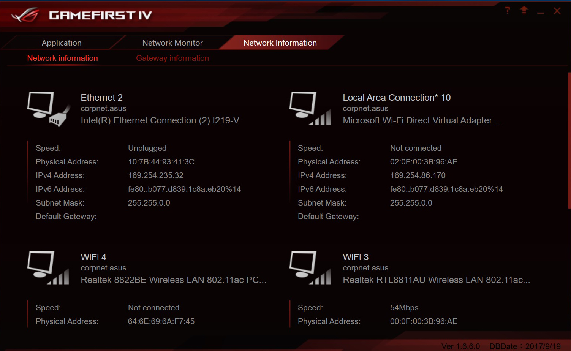Click Ethernet 2 physical address 10:7B:44:93:41:3C
The image size is (571, 351).
(x=161, y=162)
